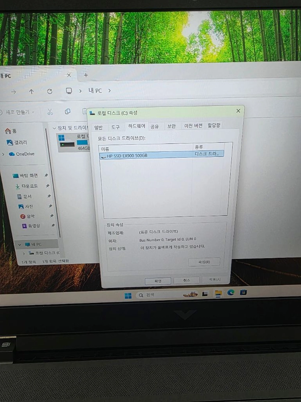This screenshot has width=301, height=402.
Task: Confirm with the 확인 button
Action: coord(158,281)
